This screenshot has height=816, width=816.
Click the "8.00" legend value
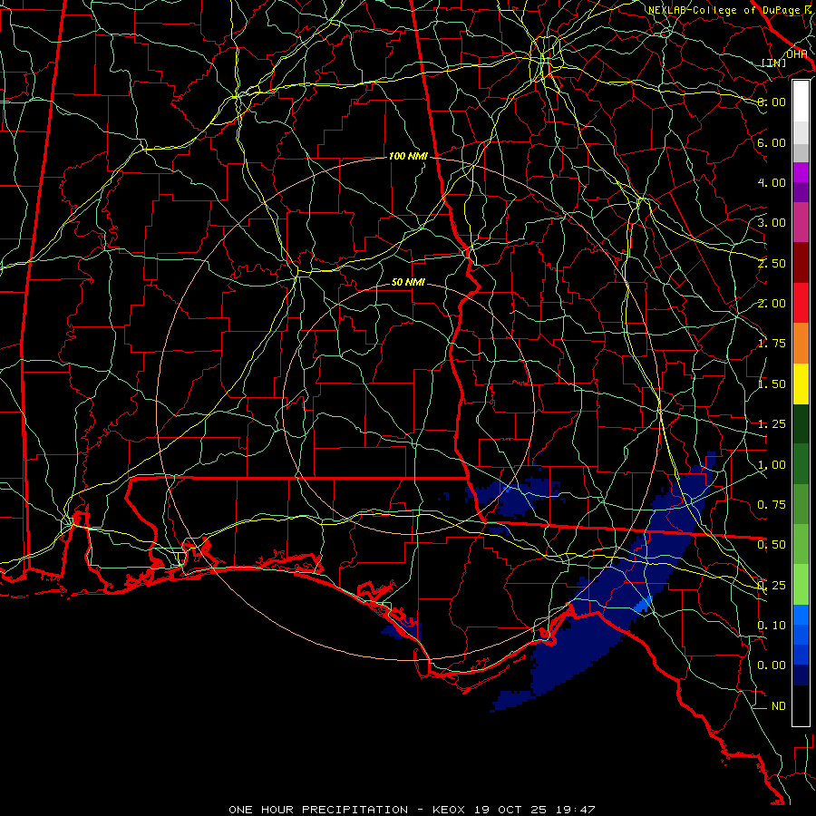tap(772, 102)
